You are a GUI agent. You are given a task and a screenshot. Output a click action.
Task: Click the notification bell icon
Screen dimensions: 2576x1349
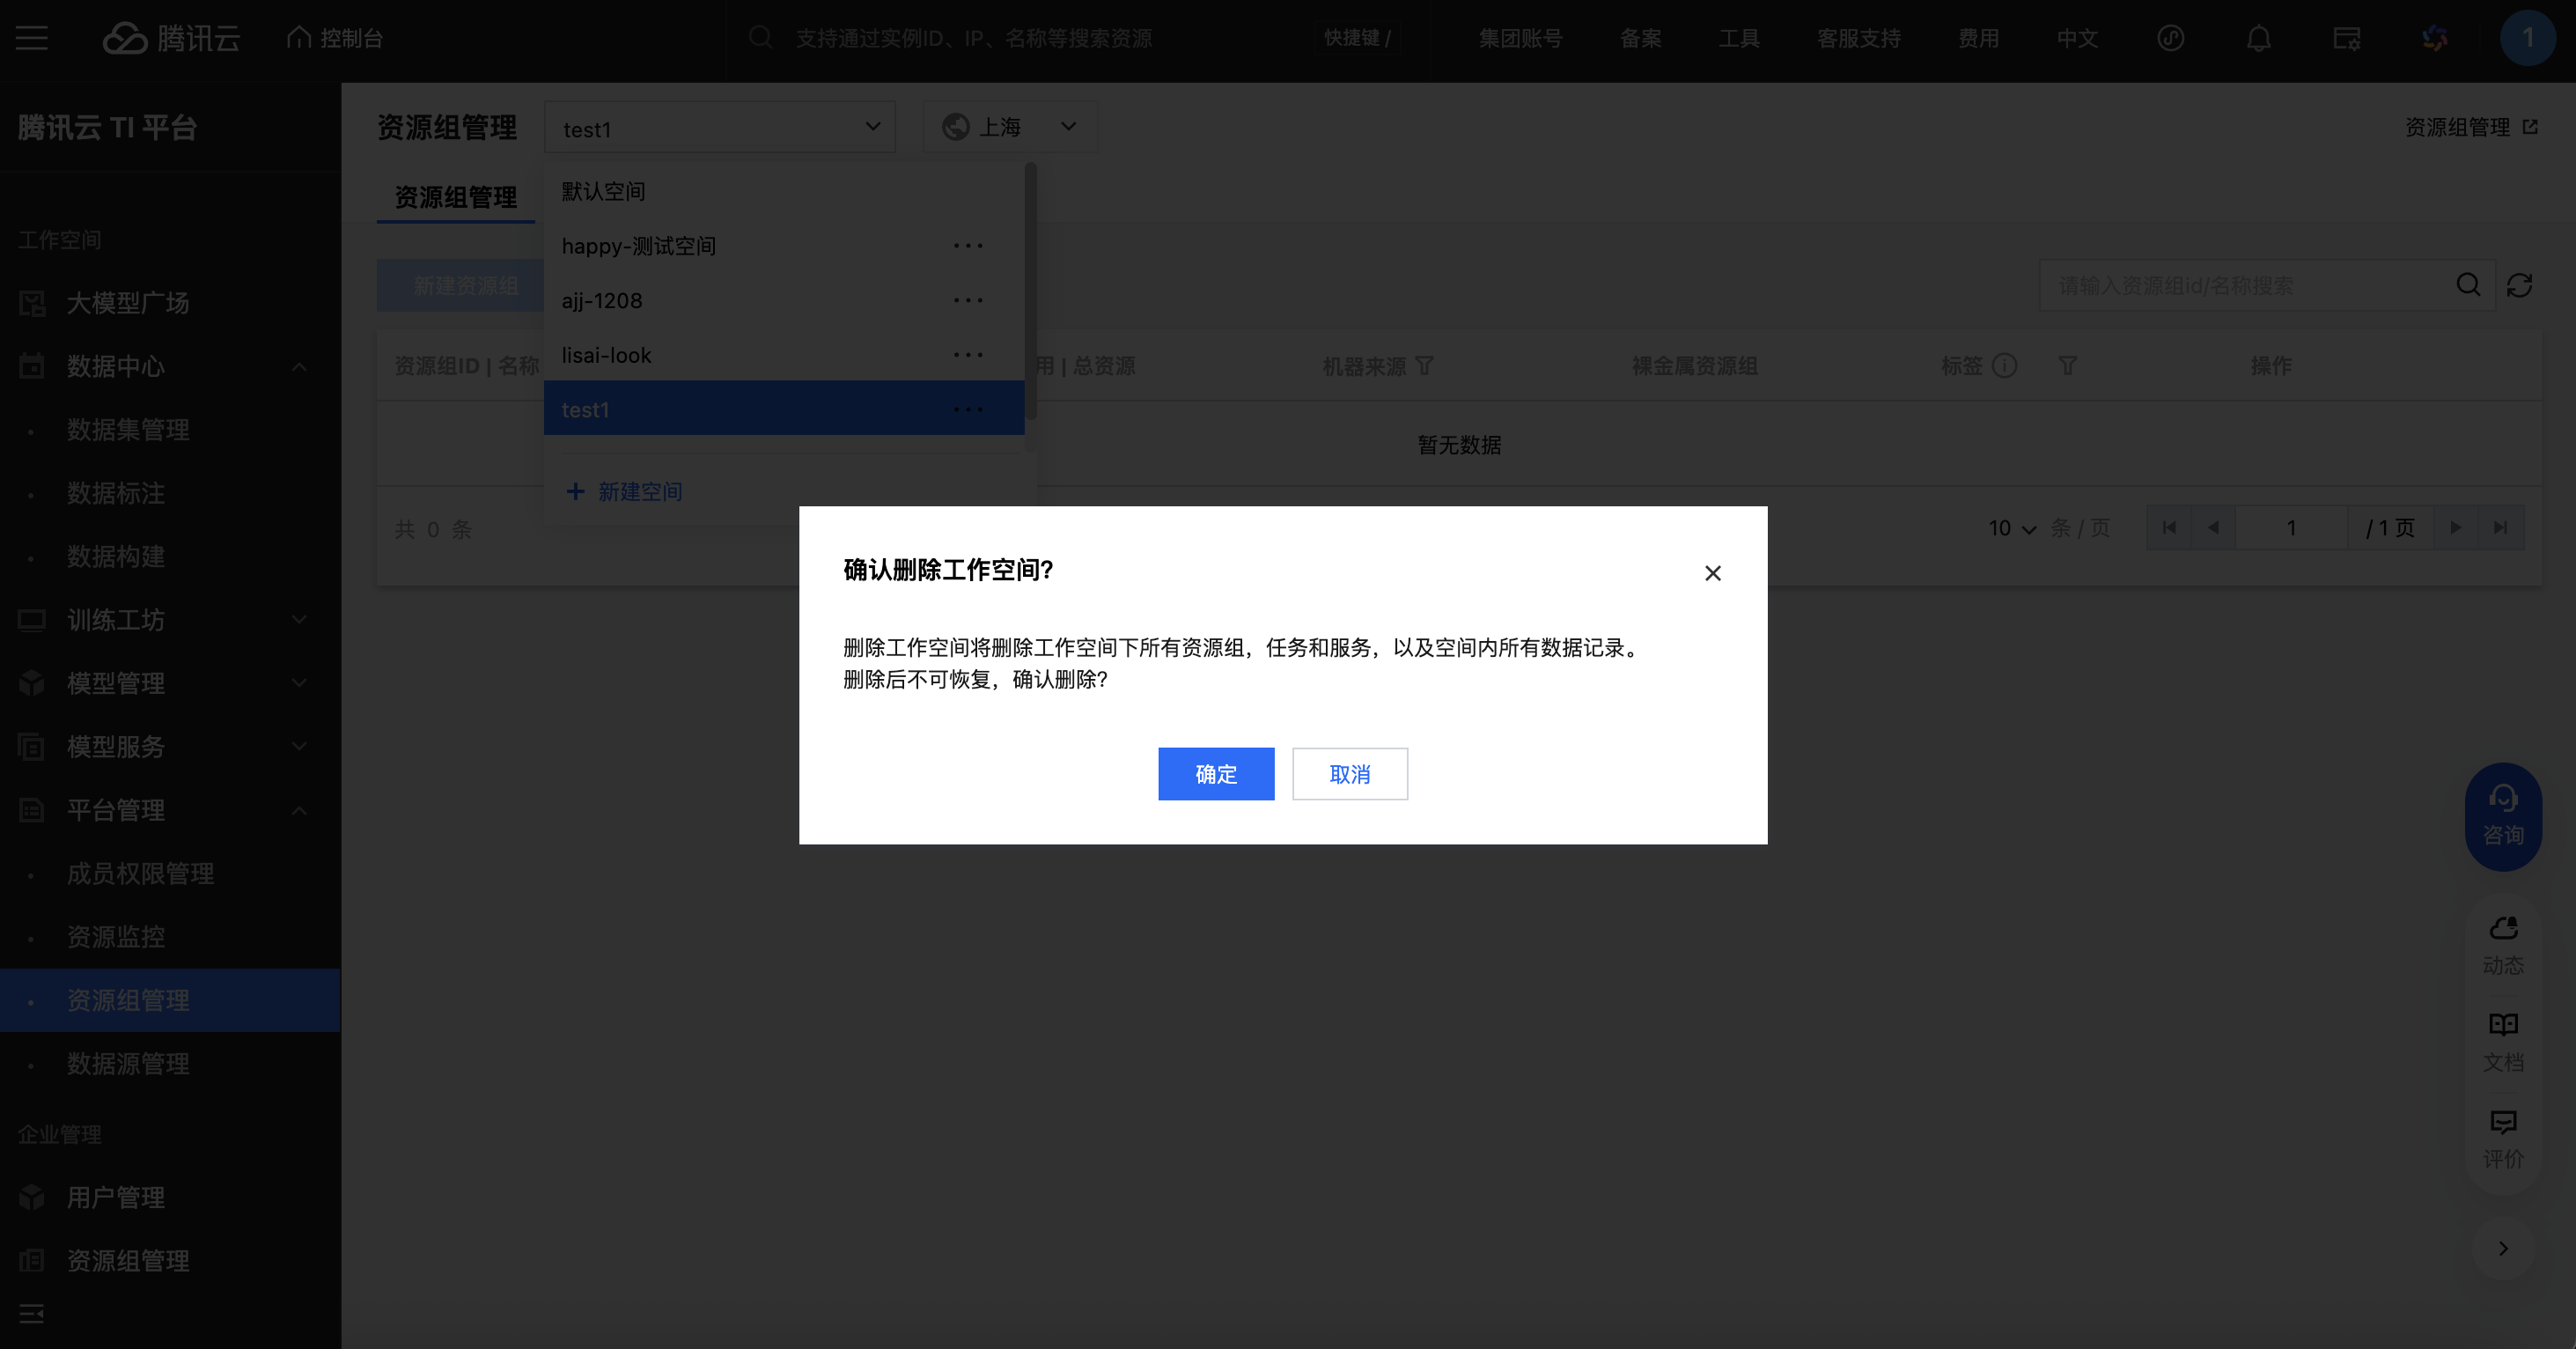[2258, 39]
